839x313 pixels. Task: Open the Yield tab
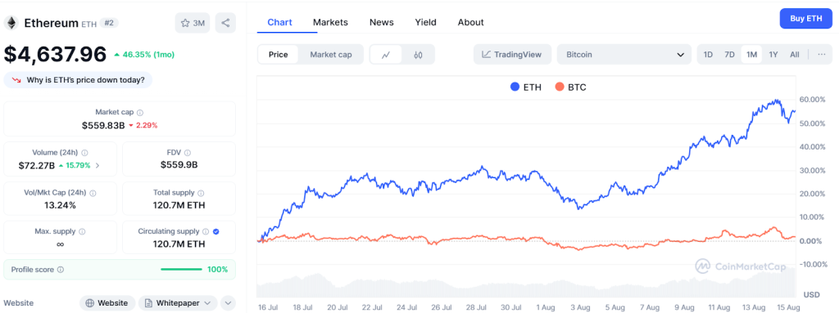click(x=425, y=22)
